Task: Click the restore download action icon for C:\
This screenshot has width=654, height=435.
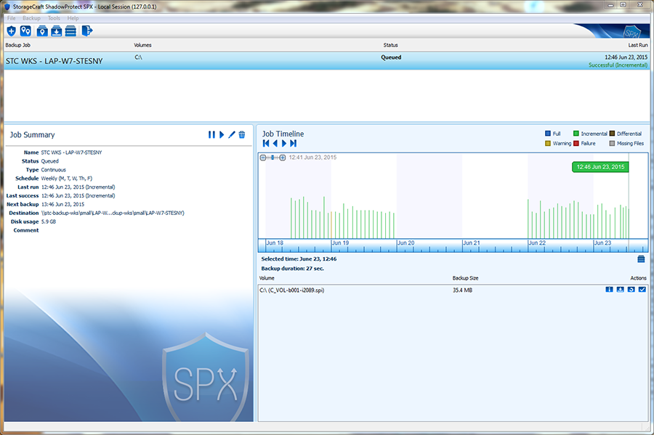Action: pyautogui.click(x=621, y=289)
